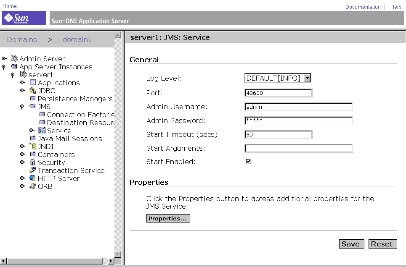Select Java Mail Sessions in the tree
Viewport: 406px width, 267px height.
(70, 139)
